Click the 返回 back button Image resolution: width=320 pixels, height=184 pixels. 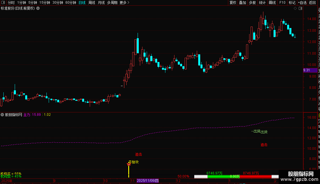(312, 3)
